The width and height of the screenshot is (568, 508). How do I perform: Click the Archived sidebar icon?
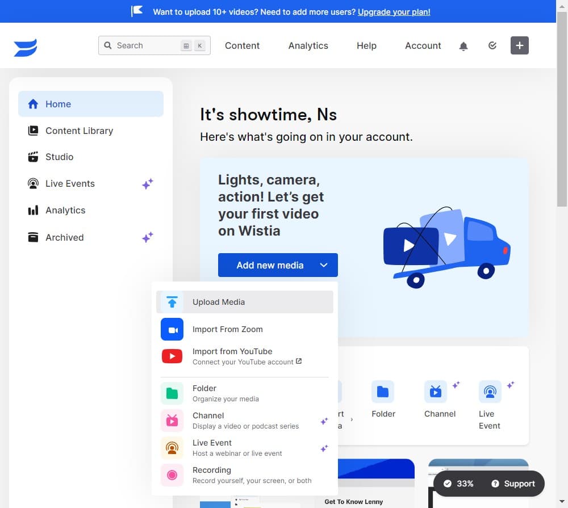click(32, 237)
